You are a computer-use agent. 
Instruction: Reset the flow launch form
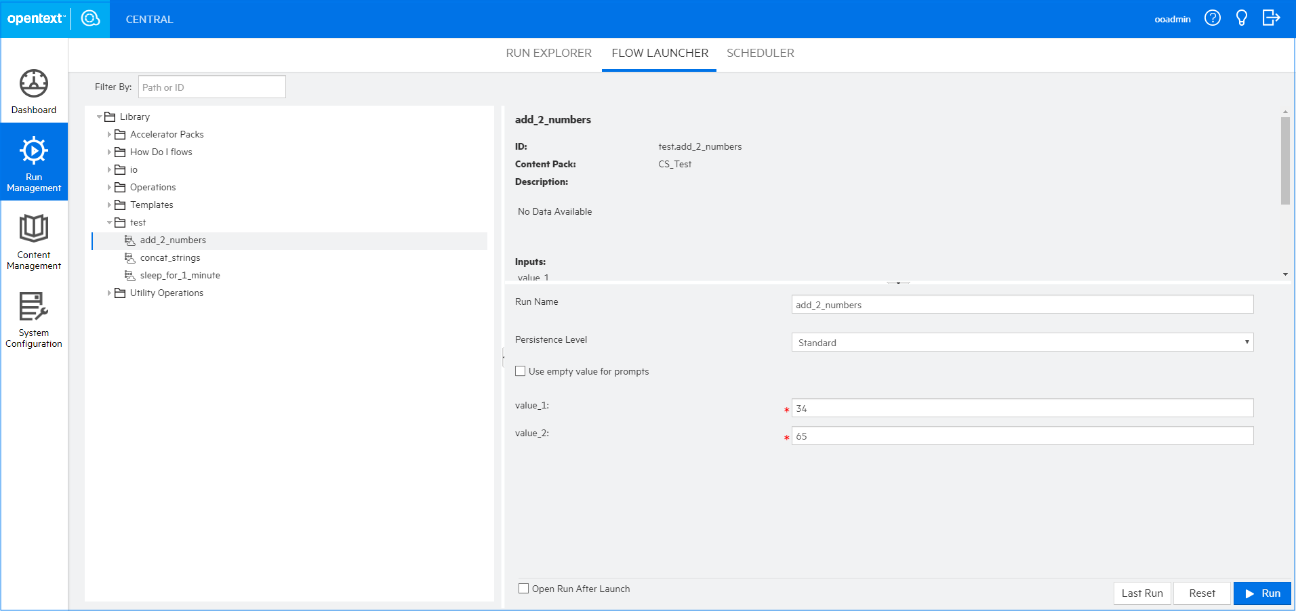click(x=1201, y=593)
